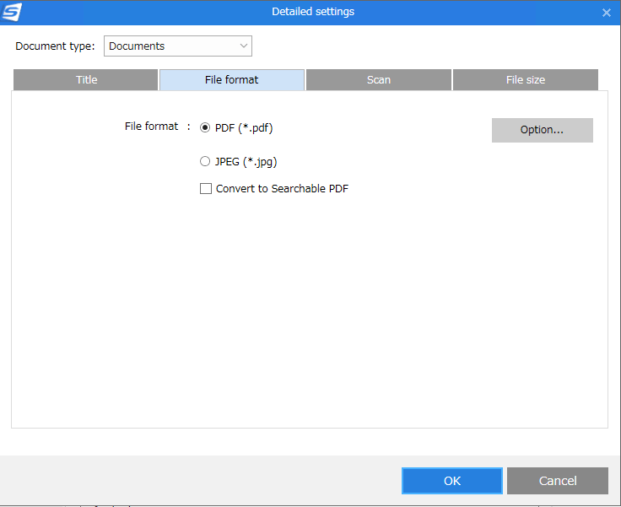Open the Document type combo box
This screenshot has height=507, width=621.
coord(177,46)
